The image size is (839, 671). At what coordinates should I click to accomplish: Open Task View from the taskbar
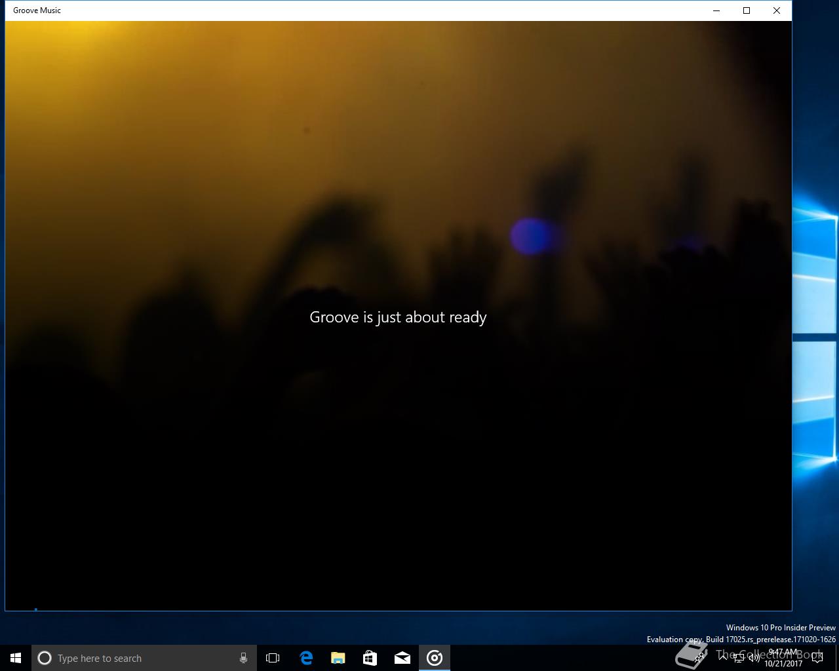tap(273, 658)
